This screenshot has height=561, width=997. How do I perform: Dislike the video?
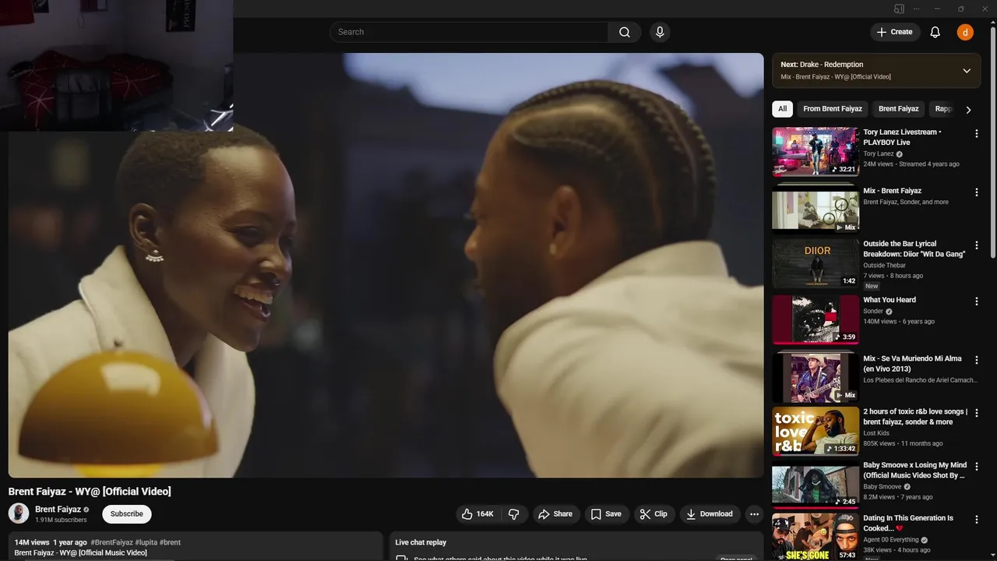(x=514, y=513)
